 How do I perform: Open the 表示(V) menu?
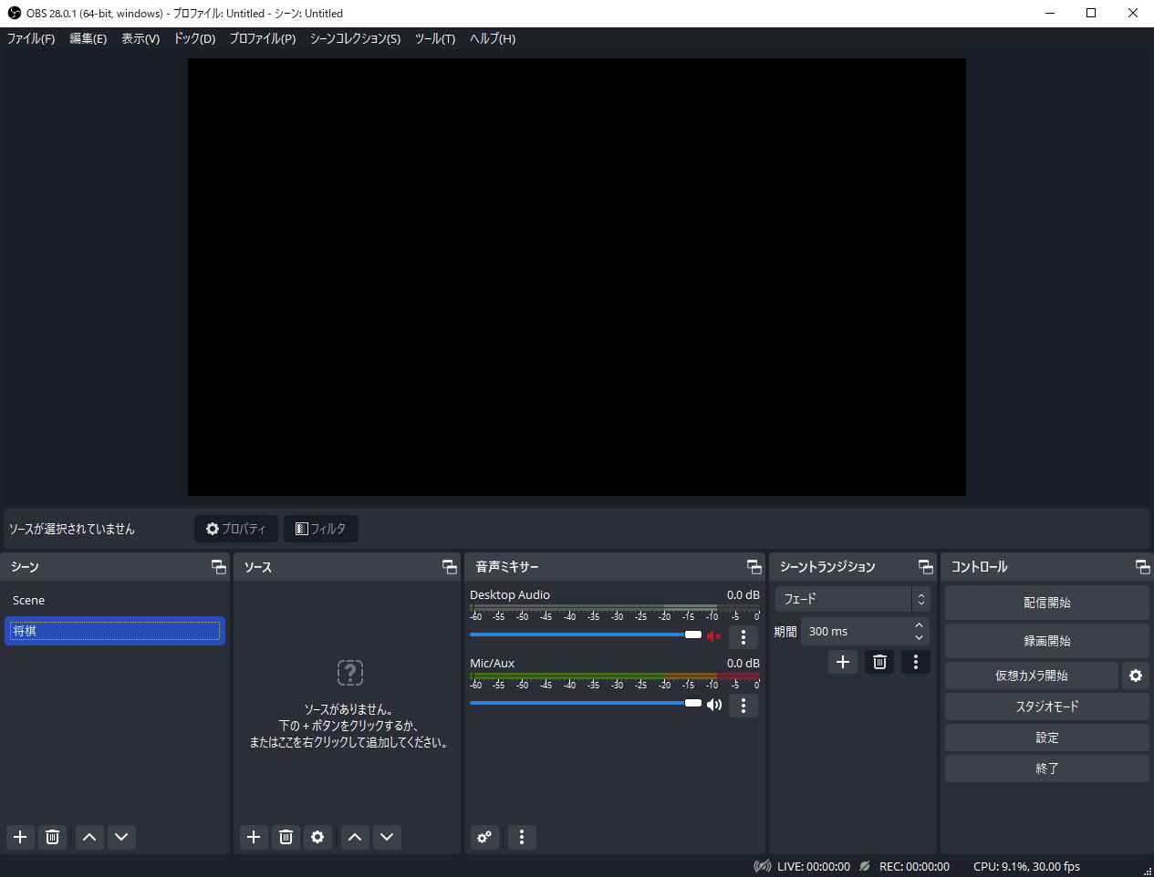tap(140, 38)
